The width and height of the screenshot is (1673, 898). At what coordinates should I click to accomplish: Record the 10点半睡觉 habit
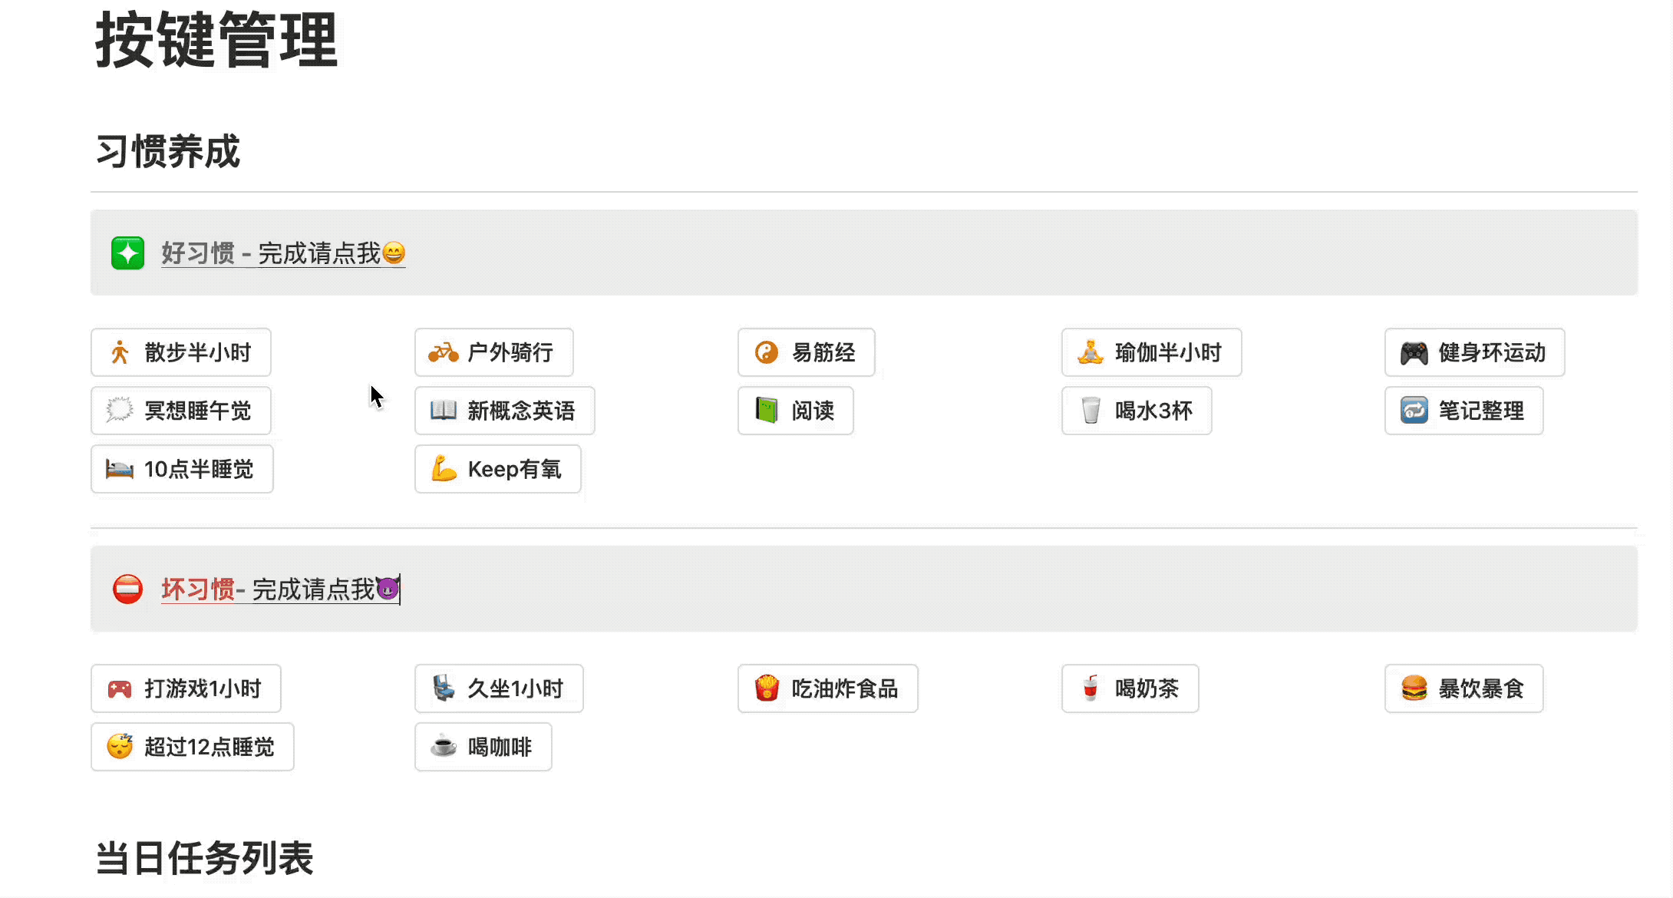(182, 469)
